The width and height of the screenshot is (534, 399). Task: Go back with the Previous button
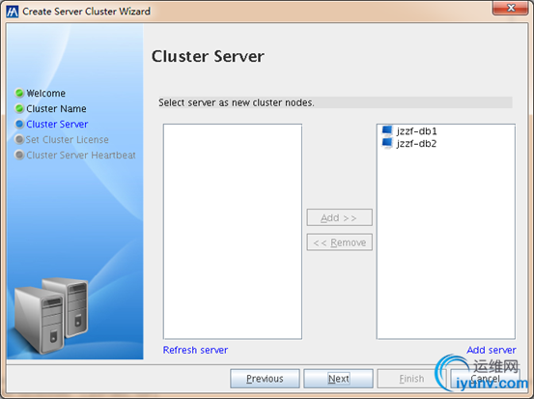tap(265, 379)
